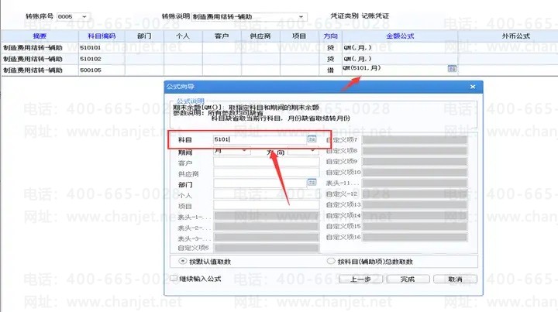Select 按默认值取数 radio option

tap(183, 261)
